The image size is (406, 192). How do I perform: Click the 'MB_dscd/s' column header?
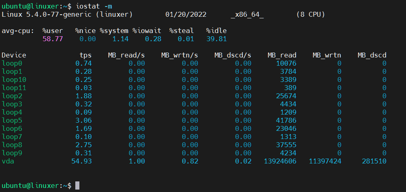233,55
